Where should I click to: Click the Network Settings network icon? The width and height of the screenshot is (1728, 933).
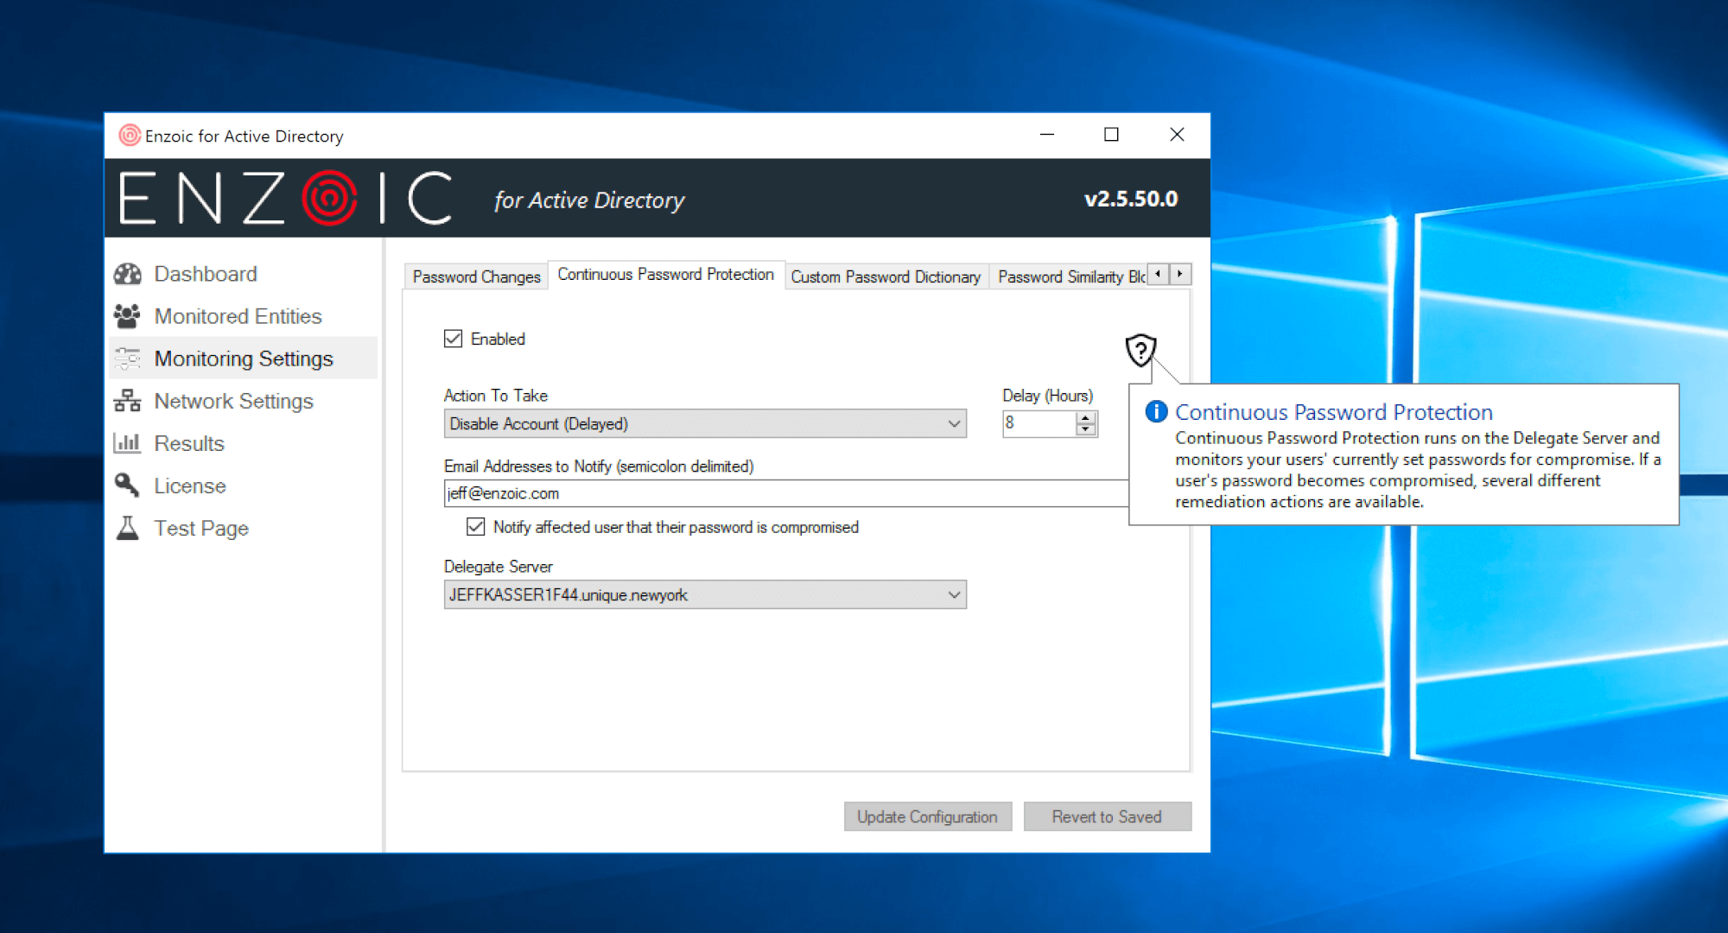[128, 401]
